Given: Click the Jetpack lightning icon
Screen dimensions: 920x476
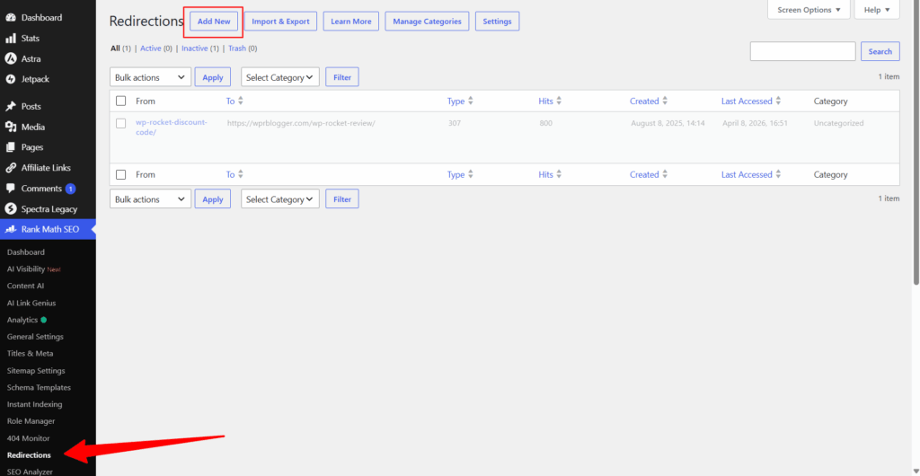Looking at the screenshot, I should coord(10,79).
